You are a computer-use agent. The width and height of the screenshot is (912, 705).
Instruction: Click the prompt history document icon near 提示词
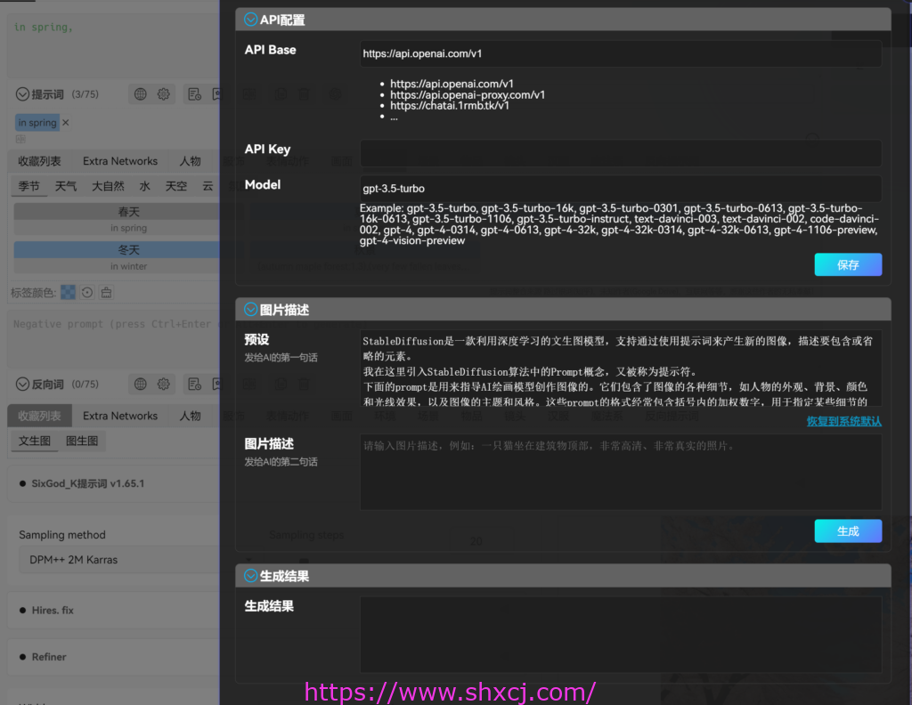tap(192, 94)
